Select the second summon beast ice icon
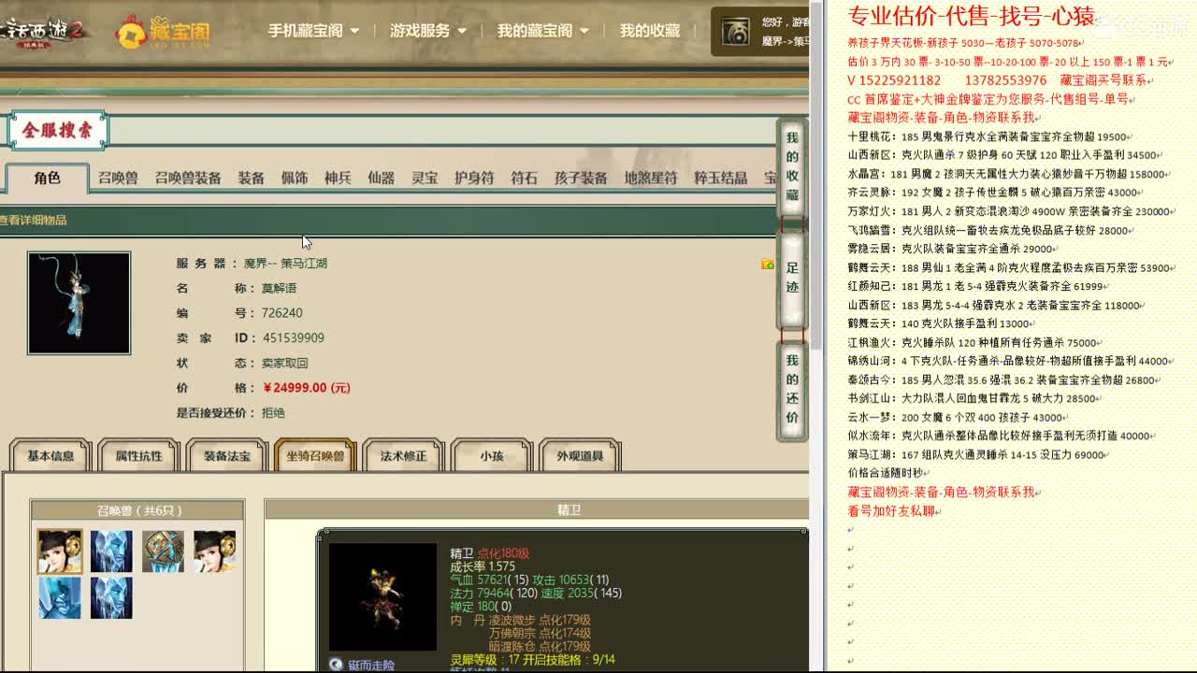This screenshot has width=1197, height=673. (x=111, y=551)
